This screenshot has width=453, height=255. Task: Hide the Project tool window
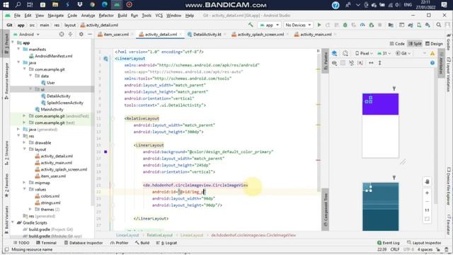(90, 34)
